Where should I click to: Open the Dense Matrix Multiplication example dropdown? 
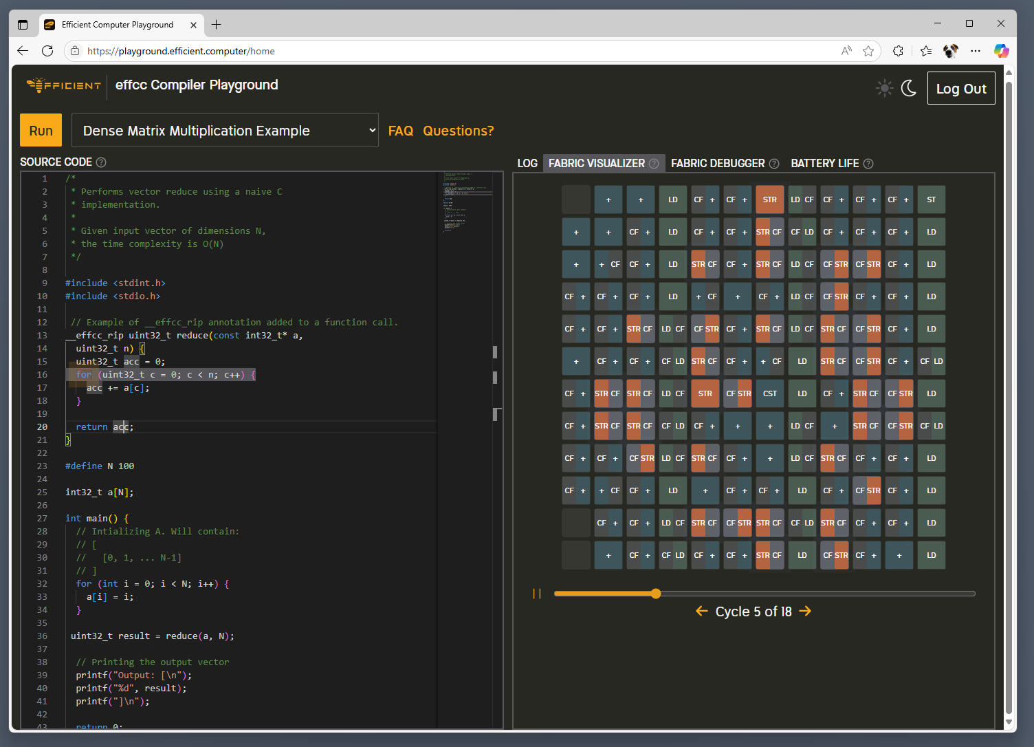click(x=225, y=131)
